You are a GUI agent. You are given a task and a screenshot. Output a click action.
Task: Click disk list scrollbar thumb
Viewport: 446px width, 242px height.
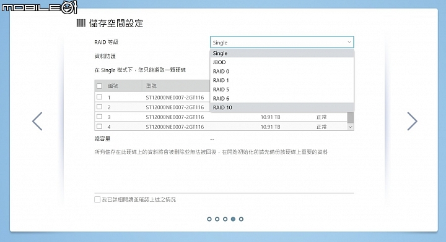point(351,117)
